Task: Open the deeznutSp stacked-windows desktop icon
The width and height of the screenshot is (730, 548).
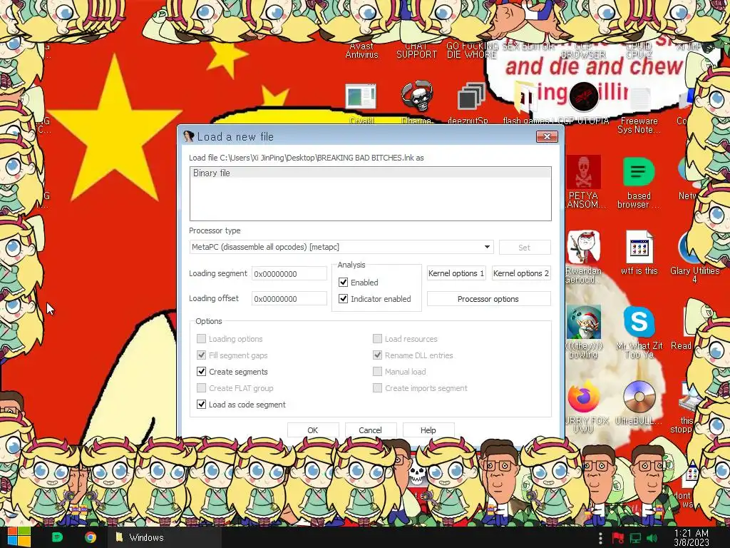Action: tap(471, 96)
